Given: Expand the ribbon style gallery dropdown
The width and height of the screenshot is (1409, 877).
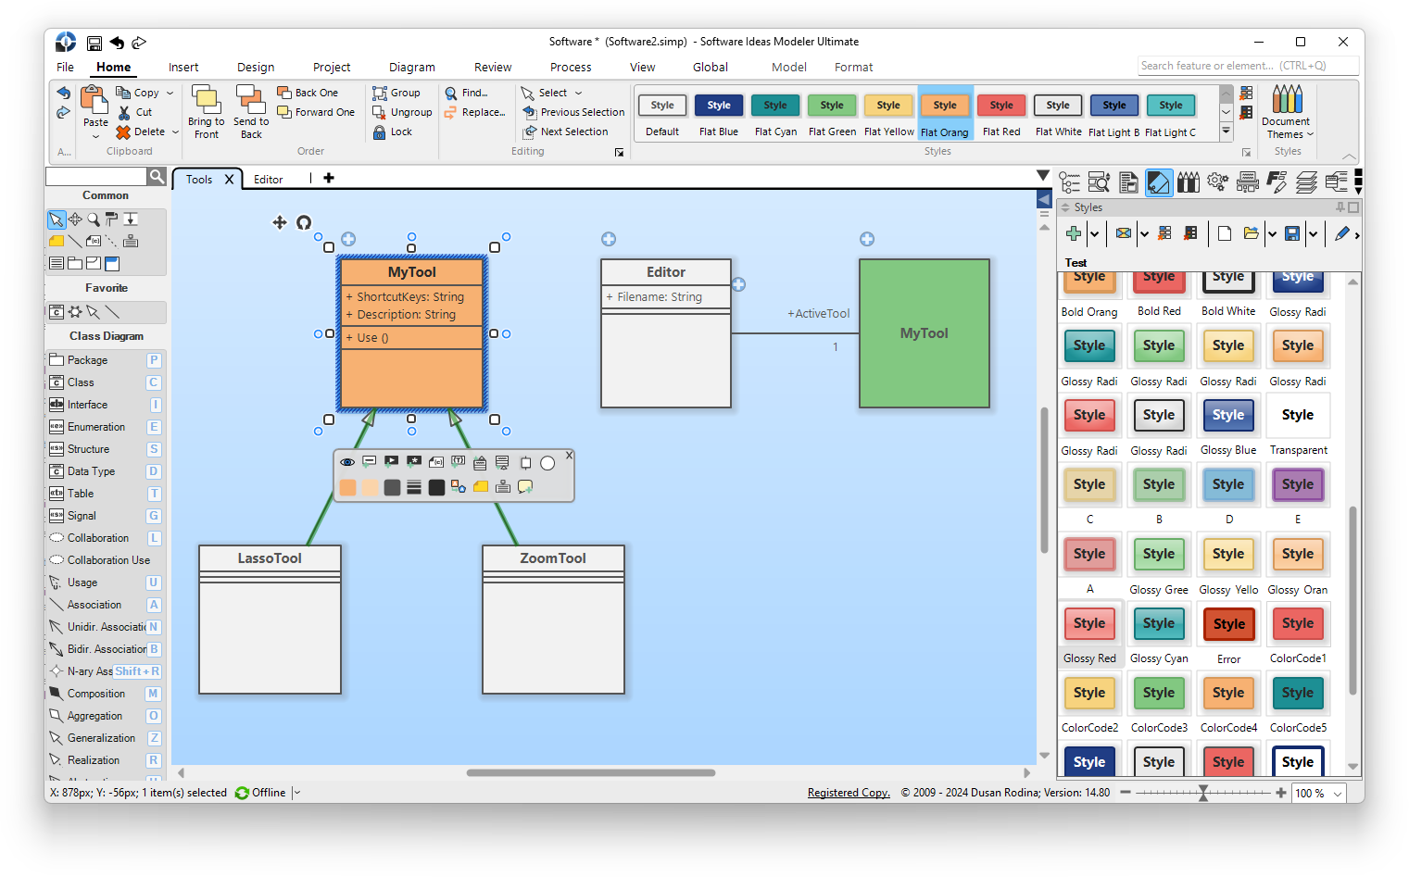Looking at the screenshot, I should click(x=1226, y=132).
